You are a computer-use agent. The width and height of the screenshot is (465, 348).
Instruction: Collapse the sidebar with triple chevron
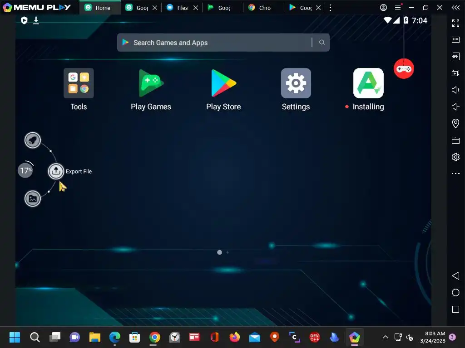tap(455, 7)
